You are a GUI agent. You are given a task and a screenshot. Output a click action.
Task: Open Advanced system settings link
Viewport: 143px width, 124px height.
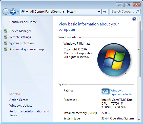pyautogui.click(x=27, y=49)
